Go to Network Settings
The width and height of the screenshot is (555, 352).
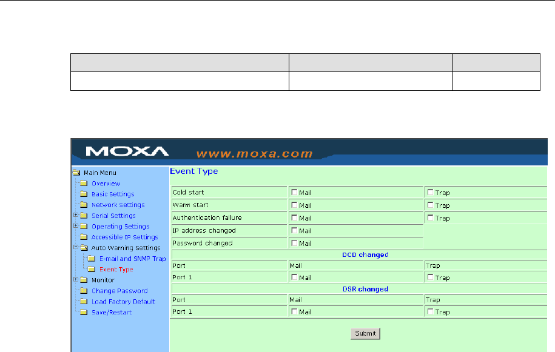pyautogui.click(x=118, y=205)
